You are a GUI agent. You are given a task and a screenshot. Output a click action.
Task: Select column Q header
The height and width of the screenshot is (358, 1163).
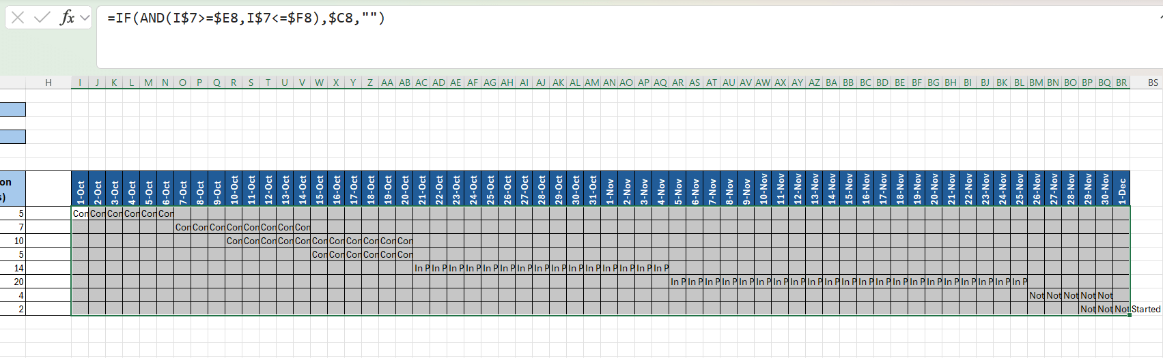coord(216,83)
